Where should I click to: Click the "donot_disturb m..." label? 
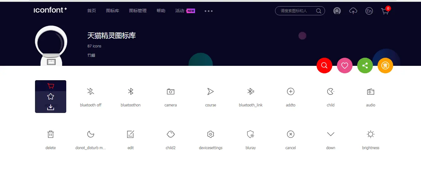tap(91, 148)
